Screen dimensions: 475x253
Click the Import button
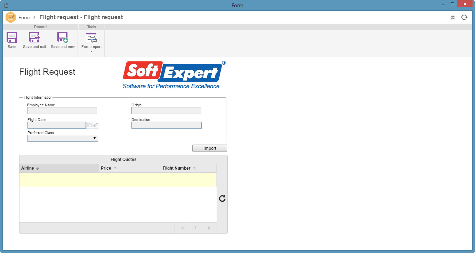click(x=210, y=148)
